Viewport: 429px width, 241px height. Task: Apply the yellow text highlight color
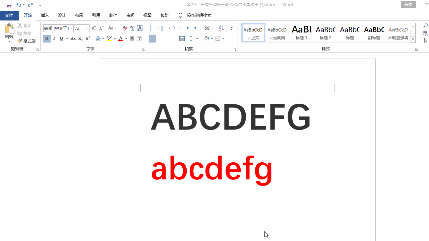coord(109,39)
